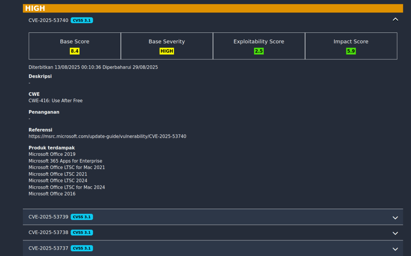The width and height of the screenshot is (411, 256).
Task: Click Microsoft Office 2016 in product list
Action: (52, 194)
